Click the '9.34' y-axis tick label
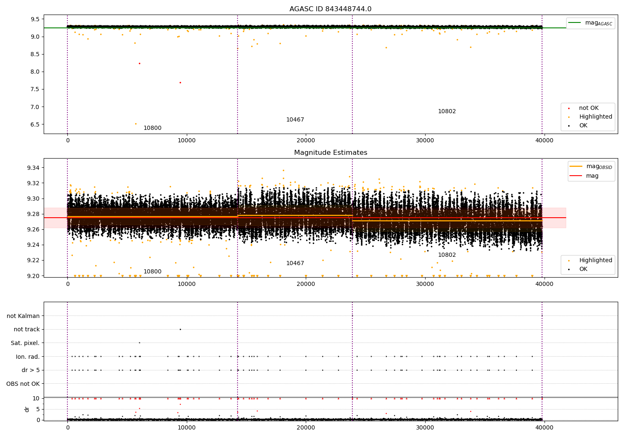This screenshot has height=437, width=624. coord(33,168)
